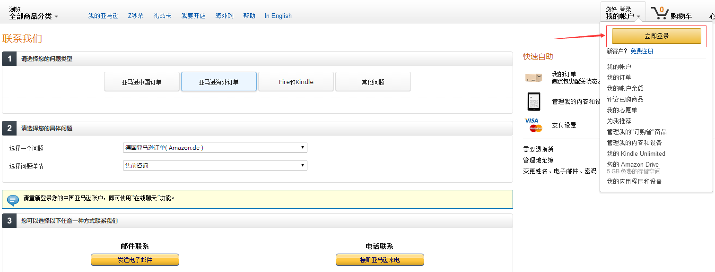Click the 需要退换货 link

(x=538, y=149)
